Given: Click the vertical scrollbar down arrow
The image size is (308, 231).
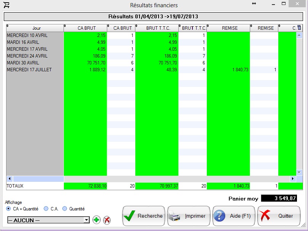Looking at the screenshot, I should tap(299, 172).
